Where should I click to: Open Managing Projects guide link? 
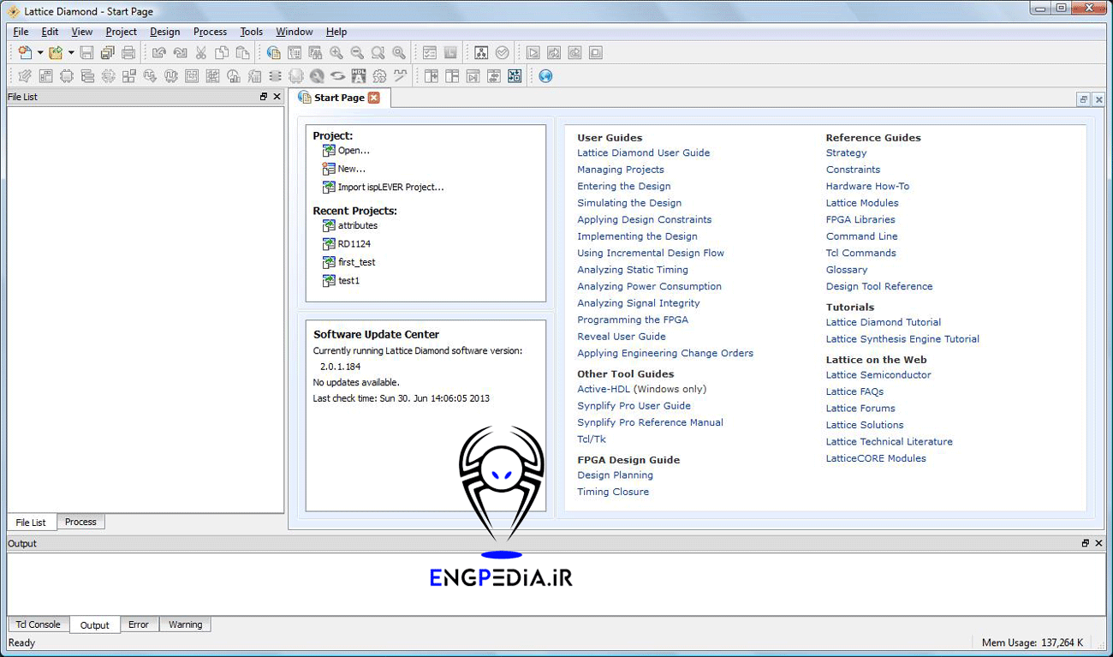coord(620,170)
